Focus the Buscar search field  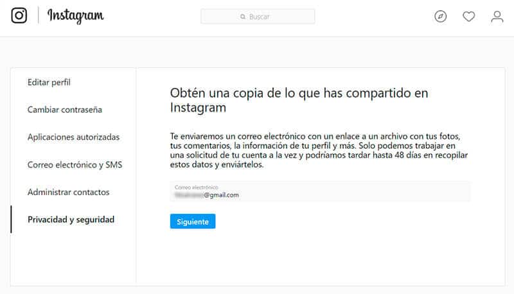click(263, 17)
